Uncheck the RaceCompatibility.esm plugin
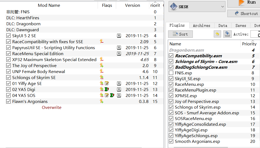This screenshot has height=148, width=260. pyautogui.click(x=171, y=56)
